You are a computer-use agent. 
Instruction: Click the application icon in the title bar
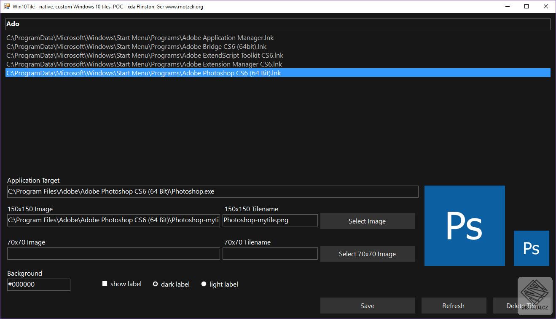pos(7,6)
